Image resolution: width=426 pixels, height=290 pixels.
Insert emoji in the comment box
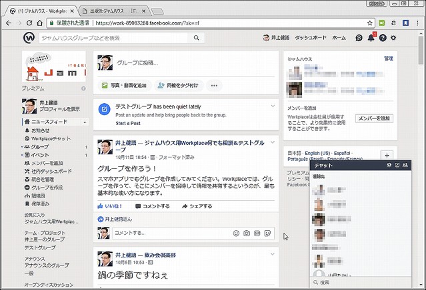point(236,233)
